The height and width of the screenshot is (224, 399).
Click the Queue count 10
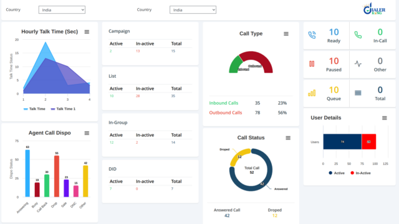(334, 90)
